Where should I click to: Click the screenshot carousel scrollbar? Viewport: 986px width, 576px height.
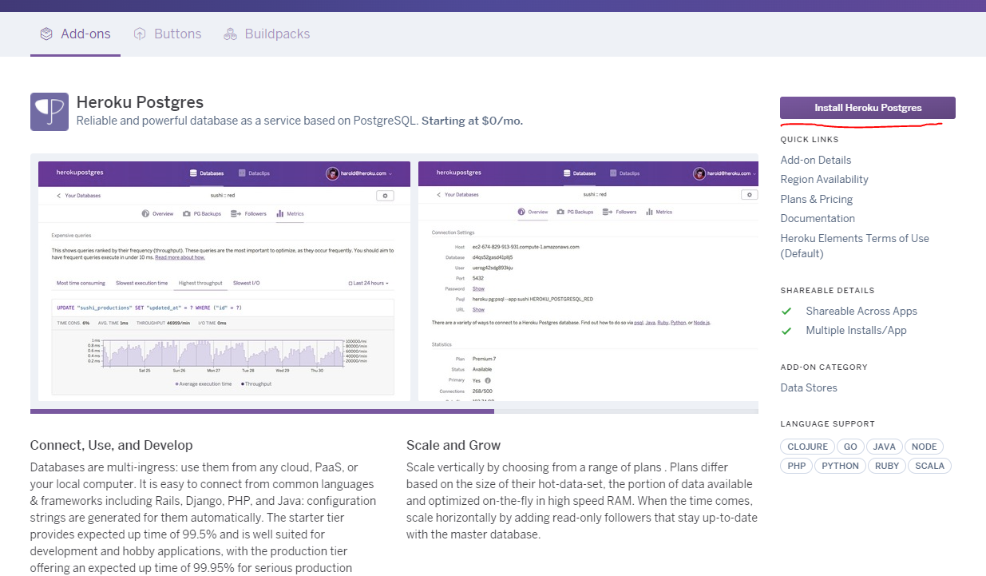[x=262, y=411]
